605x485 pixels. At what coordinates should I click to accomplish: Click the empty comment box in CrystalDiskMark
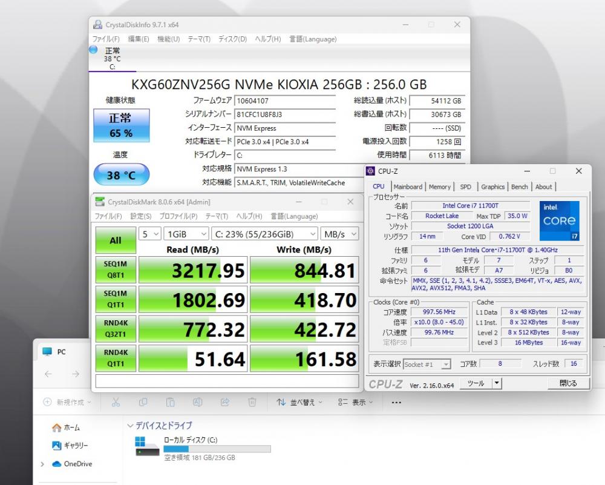click(x=227, y=381)
